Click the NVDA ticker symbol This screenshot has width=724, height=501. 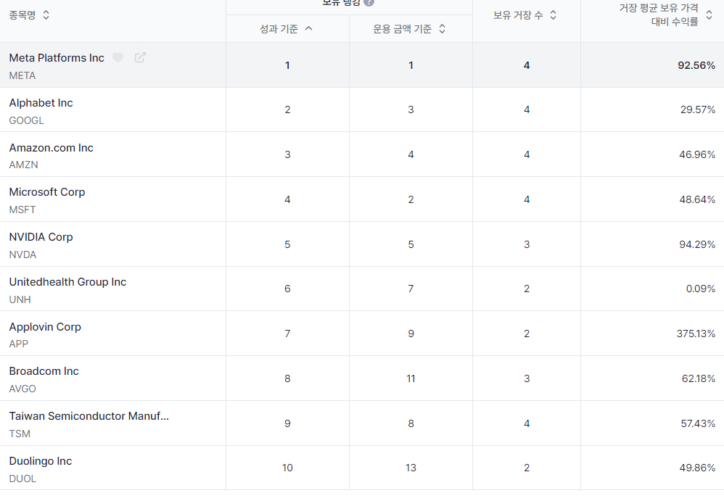22,254
